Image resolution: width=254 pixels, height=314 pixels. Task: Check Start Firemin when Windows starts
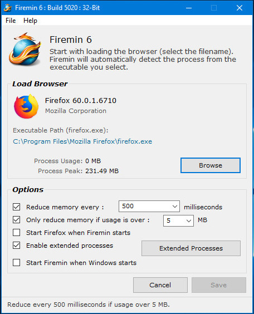[16, 263]
